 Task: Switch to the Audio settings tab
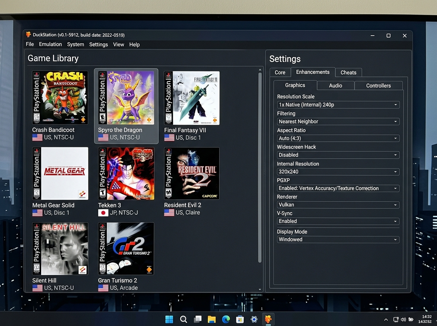click(x=335, y=85)
